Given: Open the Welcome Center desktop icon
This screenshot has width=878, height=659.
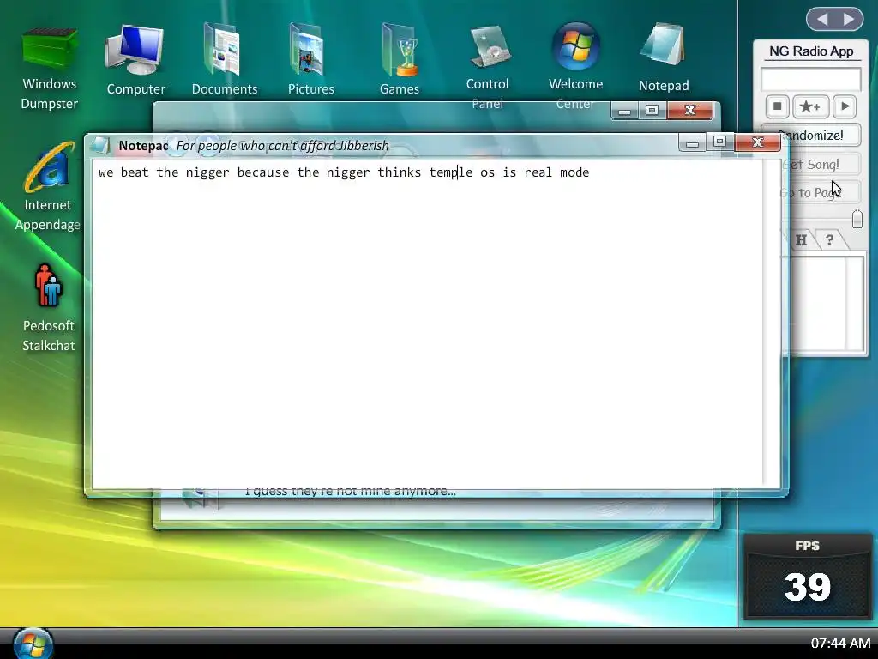Looking at the screenshot, I should 575,66.
